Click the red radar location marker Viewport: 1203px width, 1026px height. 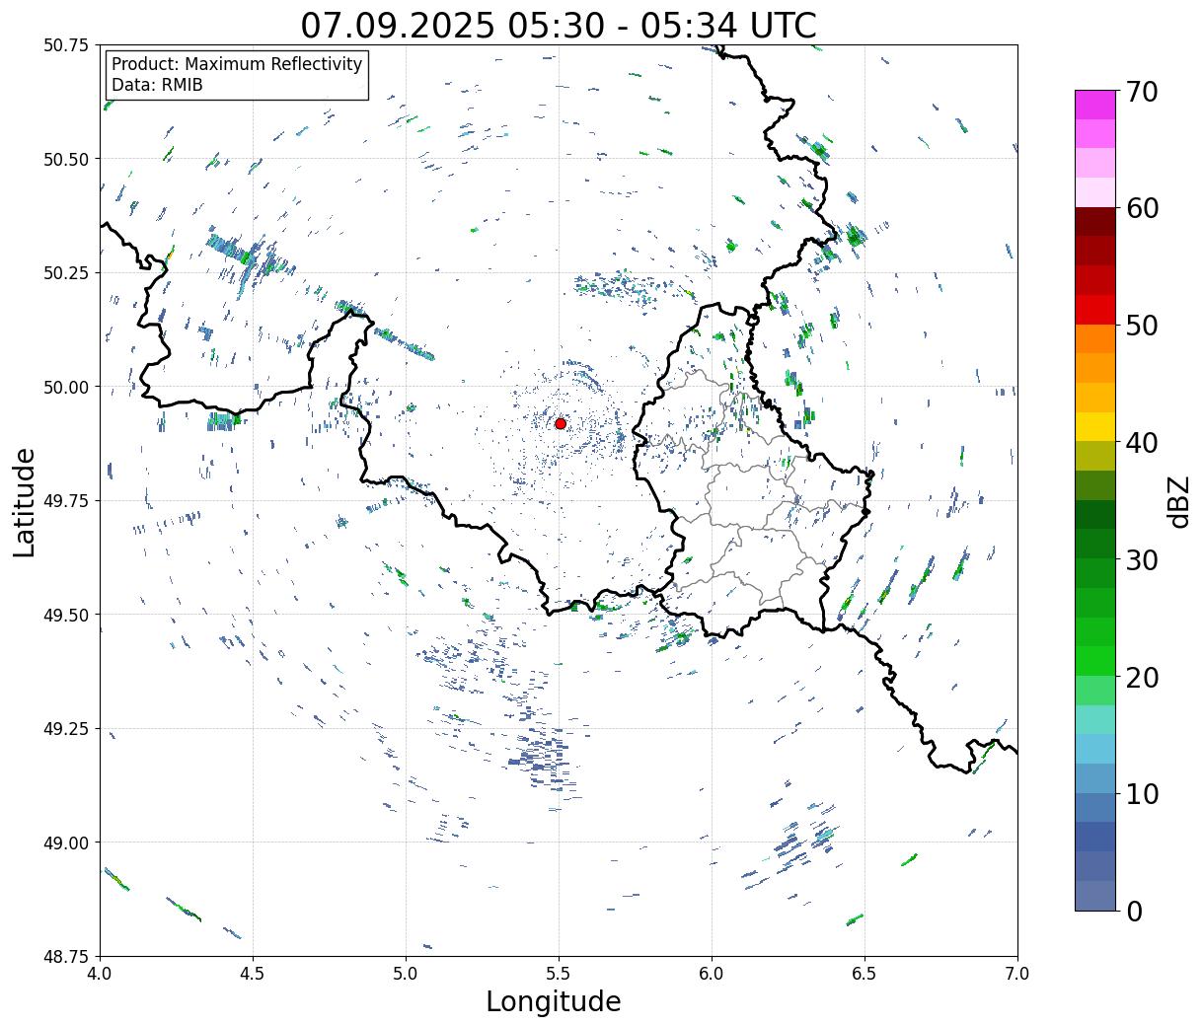561,423
